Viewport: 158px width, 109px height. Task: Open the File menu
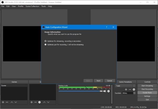click(3, 6)
